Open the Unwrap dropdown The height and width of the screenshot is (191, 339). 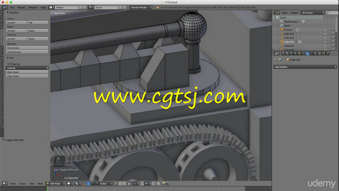point(27,68)
